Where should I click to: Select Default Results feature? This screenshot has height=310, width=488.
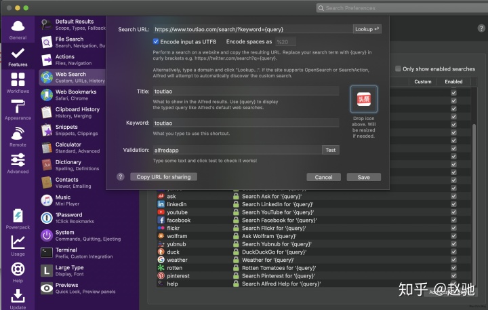pyautogui.click(x=73, y=24)
